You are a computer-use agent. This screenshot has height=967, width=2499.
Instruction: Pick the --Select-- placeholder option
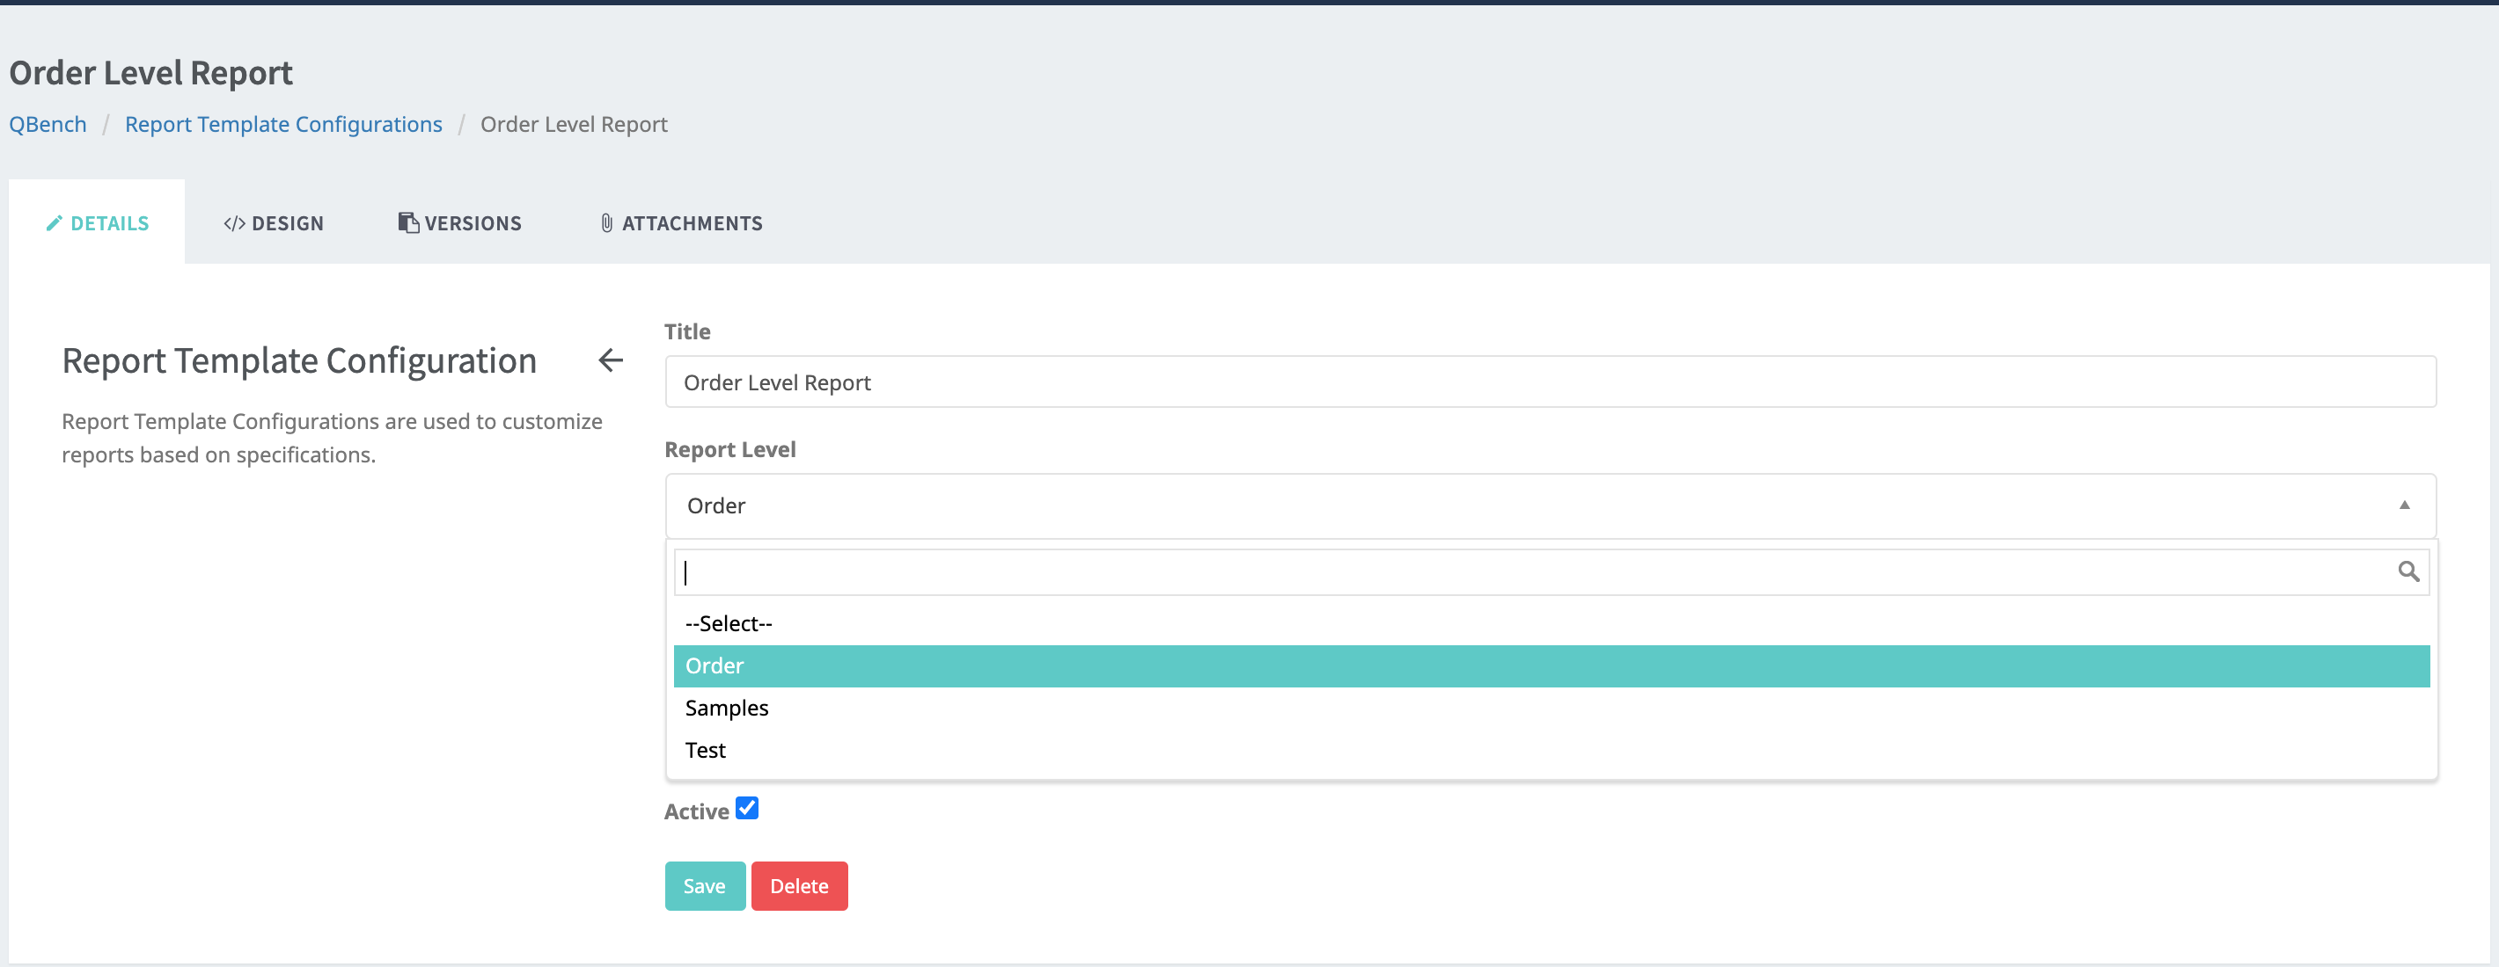coord(729,624)
